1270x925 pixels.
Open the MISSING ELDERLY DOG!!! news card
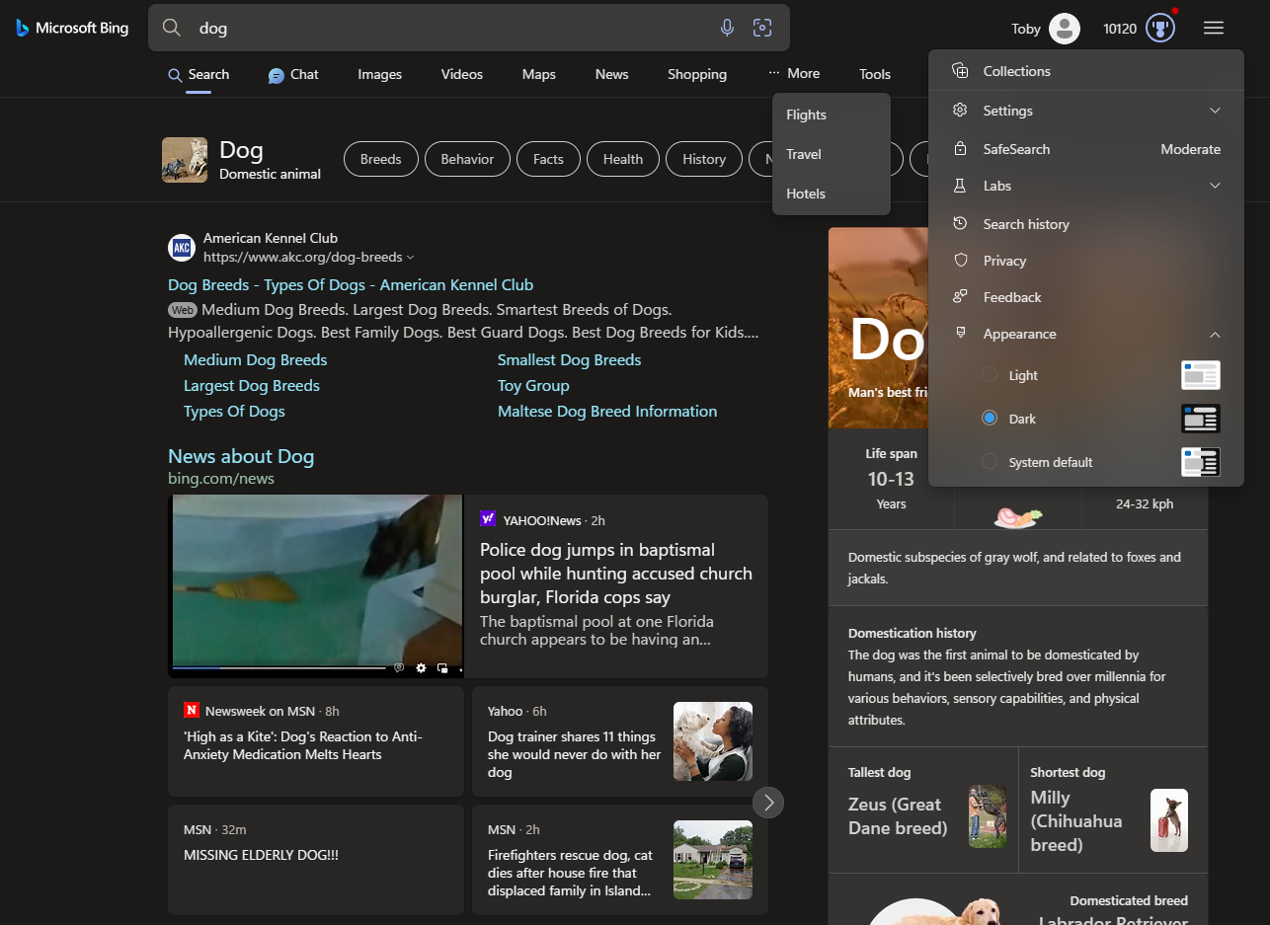tap(316, 860)
